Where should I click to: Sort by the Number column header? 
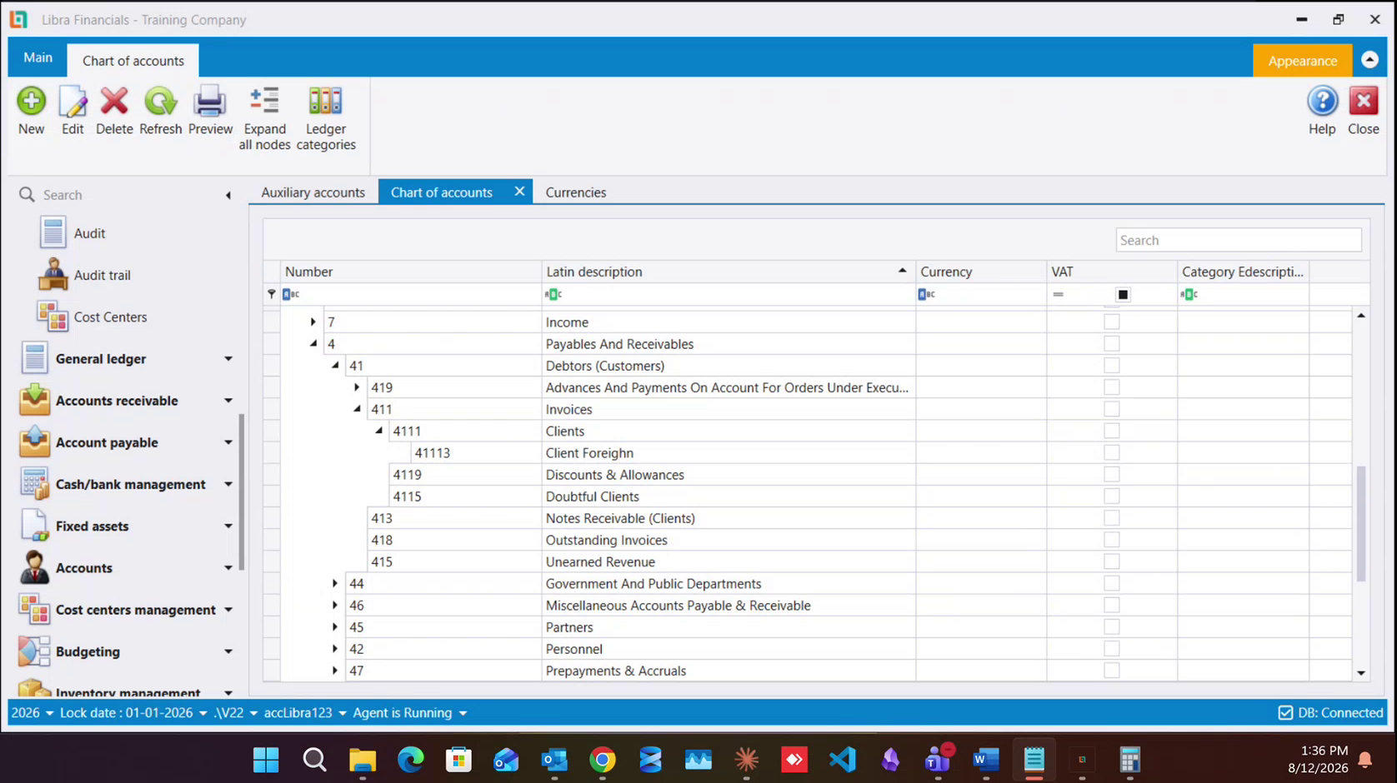click(x=411, y=272)
